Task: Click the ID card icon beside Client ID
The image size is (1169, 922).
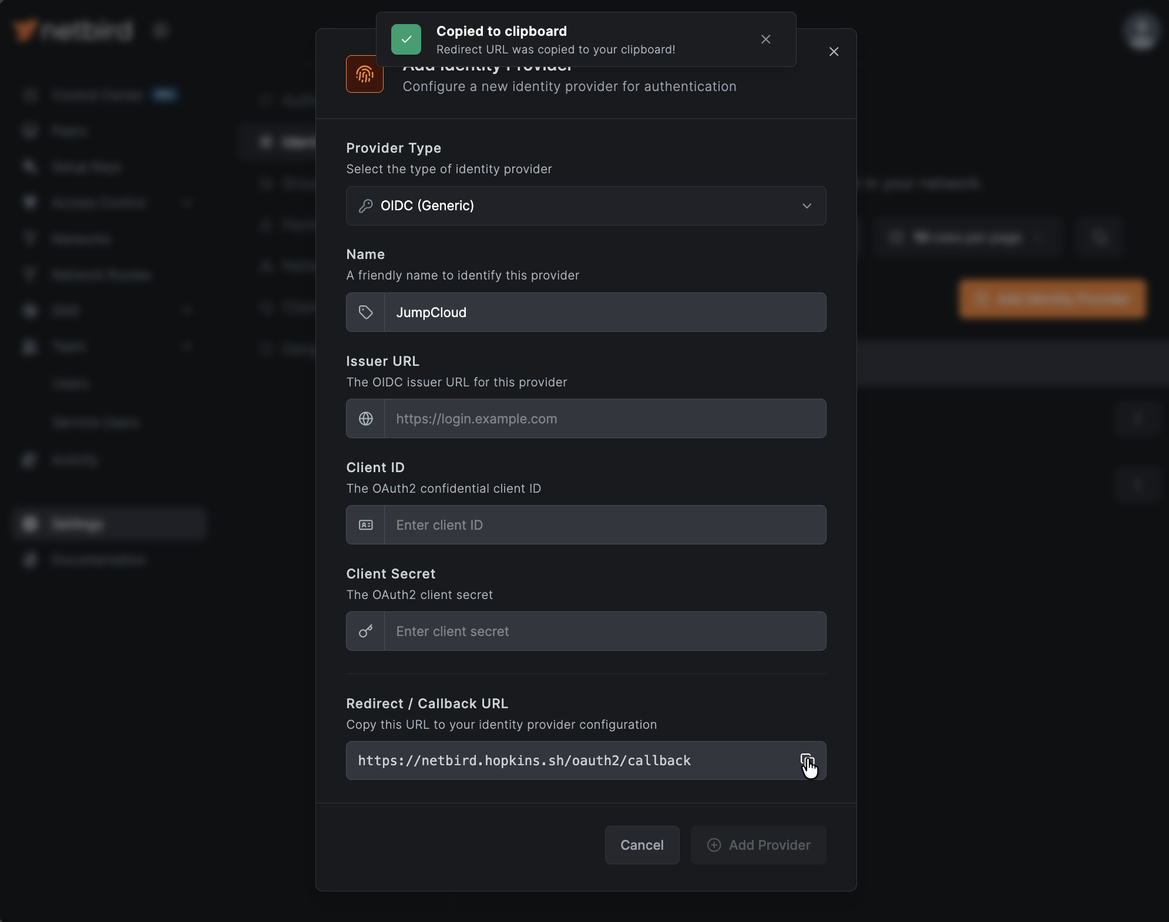Action: tap(365, 525)
